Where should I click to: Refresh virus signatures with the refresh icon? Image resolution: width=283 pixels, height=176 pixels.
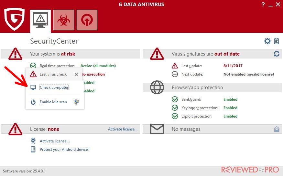pyautogui.click(x=277, y=54)
